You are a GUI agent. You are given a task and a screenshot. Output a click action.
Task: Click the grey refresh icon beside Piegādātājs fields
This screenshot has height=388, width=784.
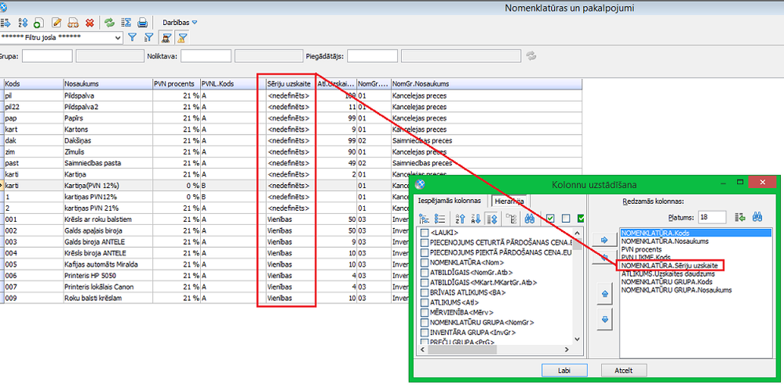click(531, 56)
